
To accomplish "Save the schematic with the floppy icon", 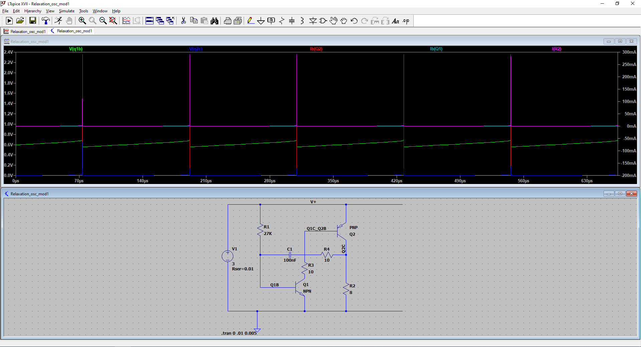I will tap(33, 21).
